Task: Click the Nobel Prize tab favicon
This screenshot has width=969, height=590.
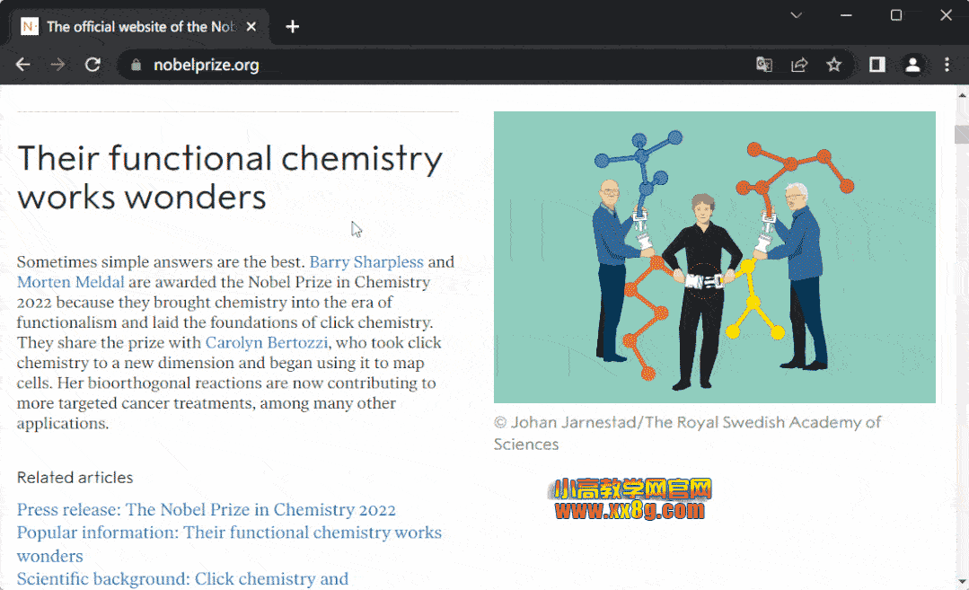Action: point(29,27)
